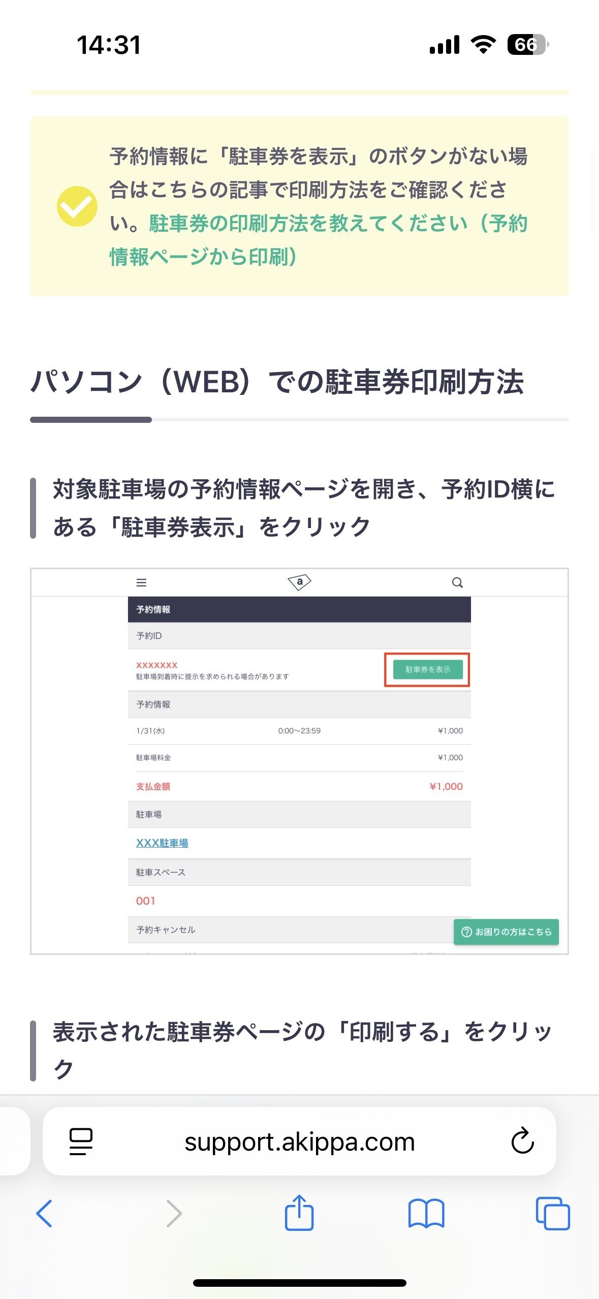
Task: Tap the お困りの方はこちら help button
Action: tap(506, 932)
